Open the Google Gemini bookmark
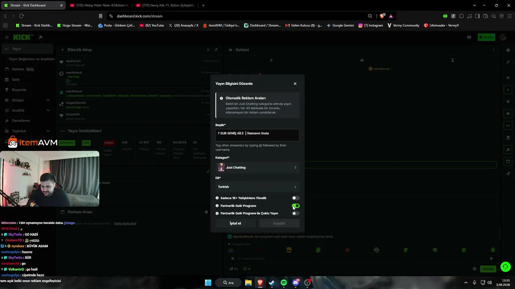 (x=340, y=25)
